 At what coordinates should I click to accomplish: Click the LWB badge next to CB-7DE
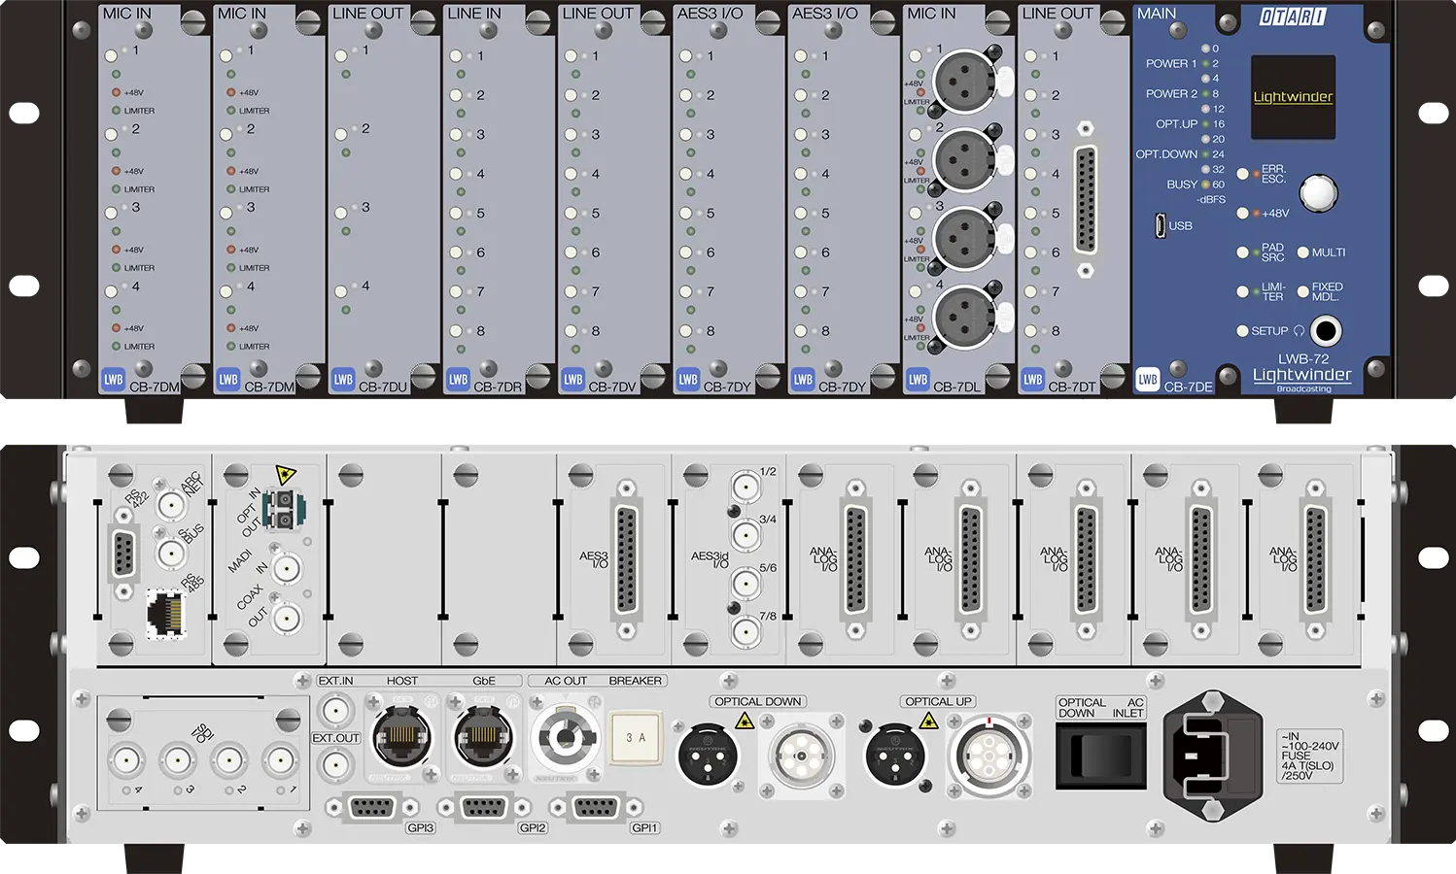(1148, 380)
